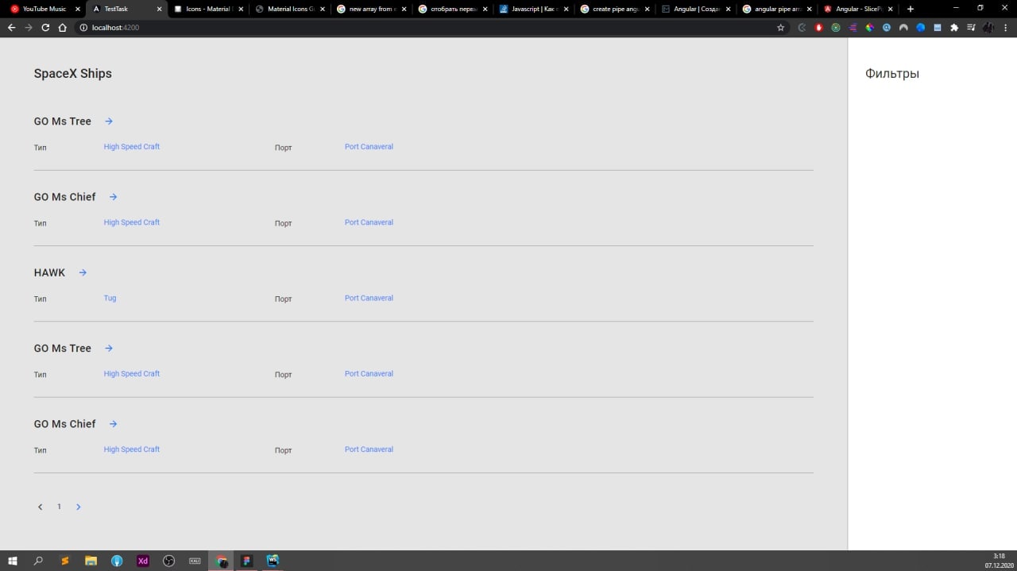Viewport: 1017px width, 571px height.
Task: Open the HAWK ship details arrow
Action: pyautogui.click(x=83, y=272)
